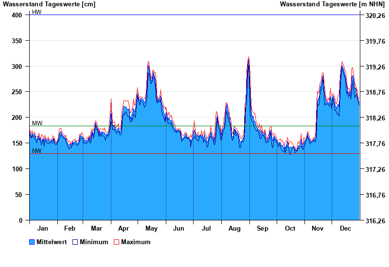389x267 pixels.
Task: Select the Aug month label
Action: point(234,228)
